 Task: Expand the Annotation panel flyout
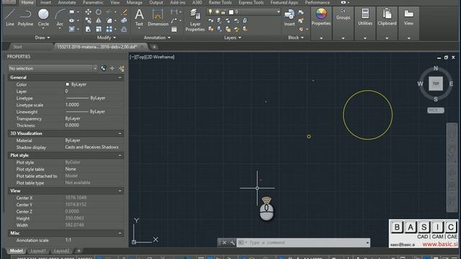157,37
